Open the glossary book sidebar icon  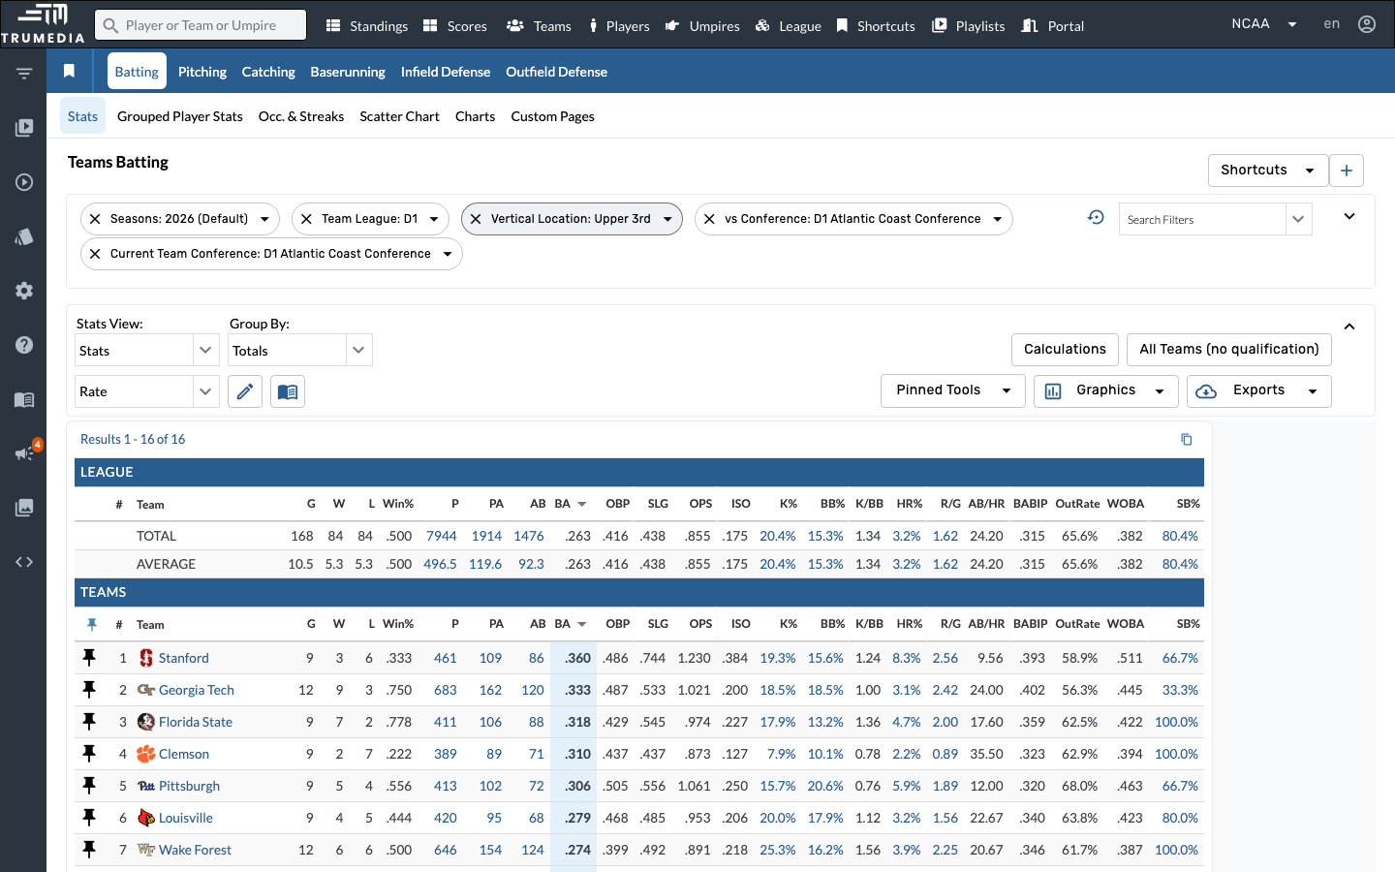click(24, 399)
